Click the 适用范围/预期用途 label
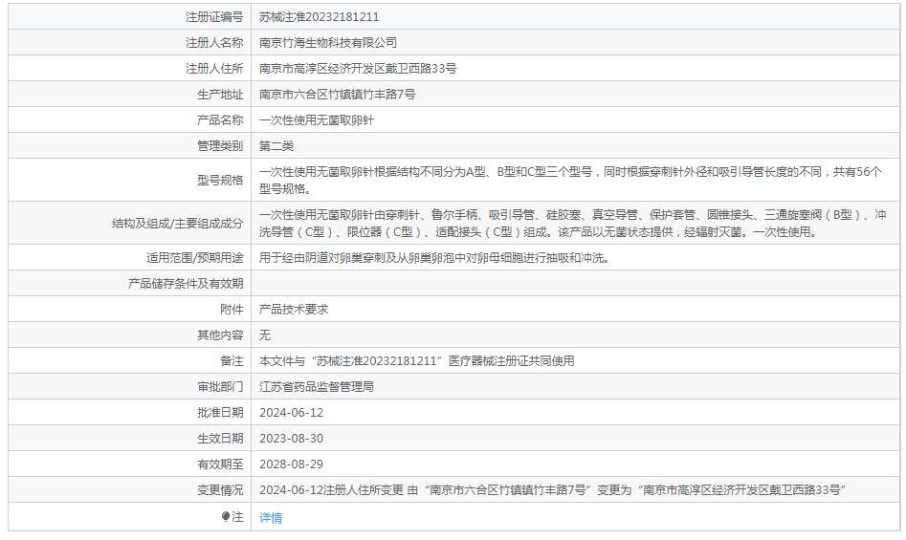The height and width of the screenshot is (540, 906). click(195, 258)
